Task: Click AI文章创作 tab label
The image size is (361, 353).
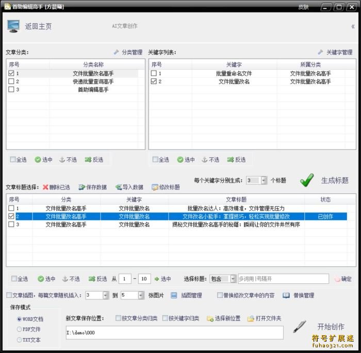Action: (x=125, y=26)
